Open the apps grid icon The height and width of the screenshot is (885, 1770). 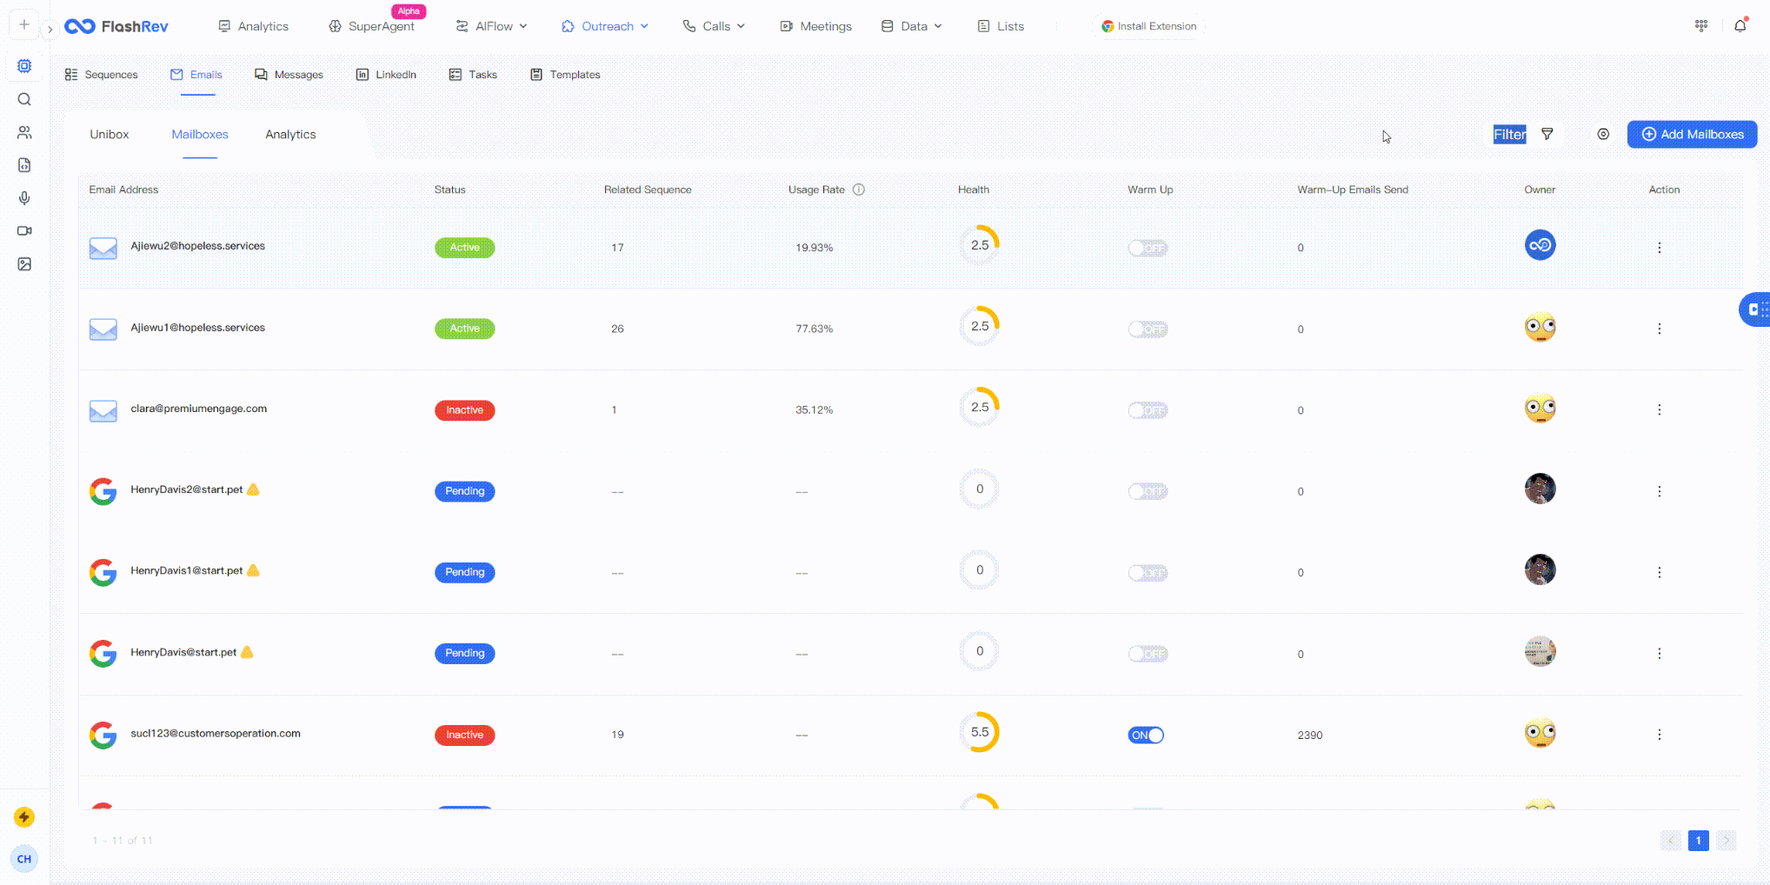coord(1701,26)
